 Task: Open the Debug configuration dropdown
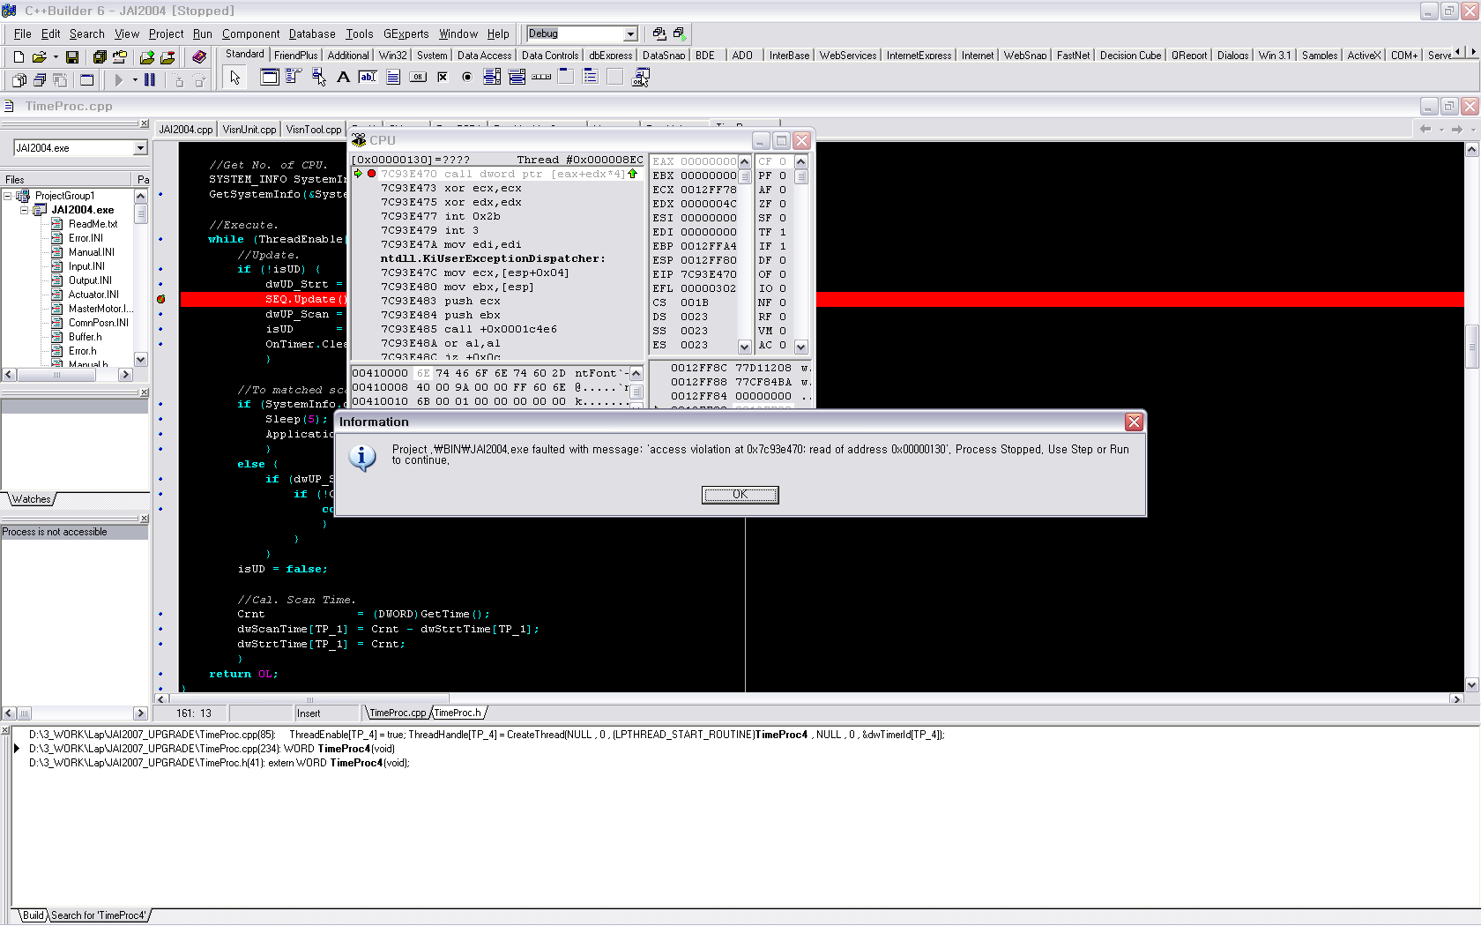[630, 34]
